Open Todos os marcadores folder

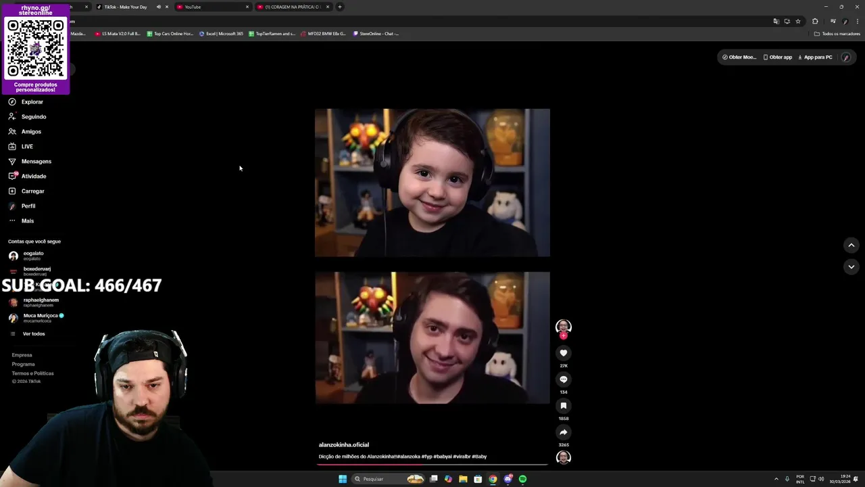point(837,34)
